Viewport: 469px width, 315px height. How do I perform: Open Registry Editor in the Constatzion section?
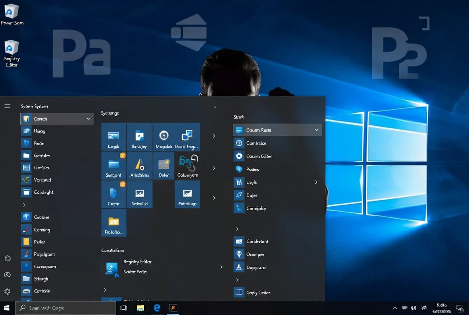click(x=138, y=262)
